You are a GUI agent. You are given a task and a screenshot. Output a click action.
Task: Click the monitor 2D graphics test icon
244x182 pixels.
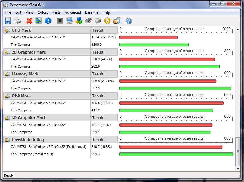[x=70, y=21]
